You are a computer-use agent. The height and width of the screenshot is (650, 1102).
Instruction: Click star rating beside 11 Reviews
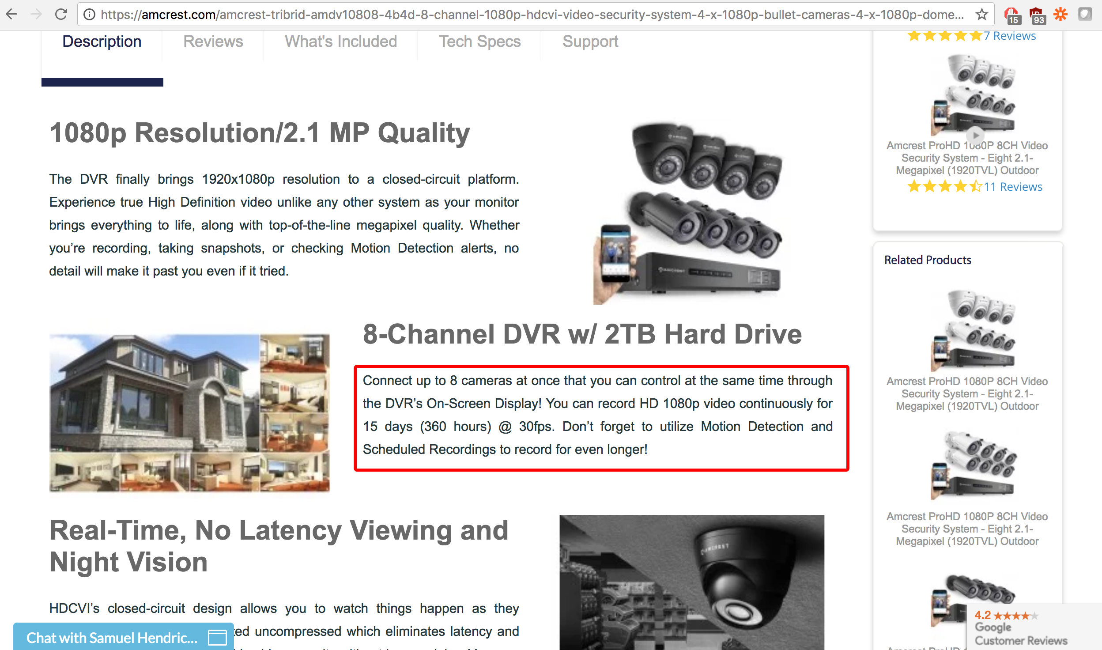[944, 187]
